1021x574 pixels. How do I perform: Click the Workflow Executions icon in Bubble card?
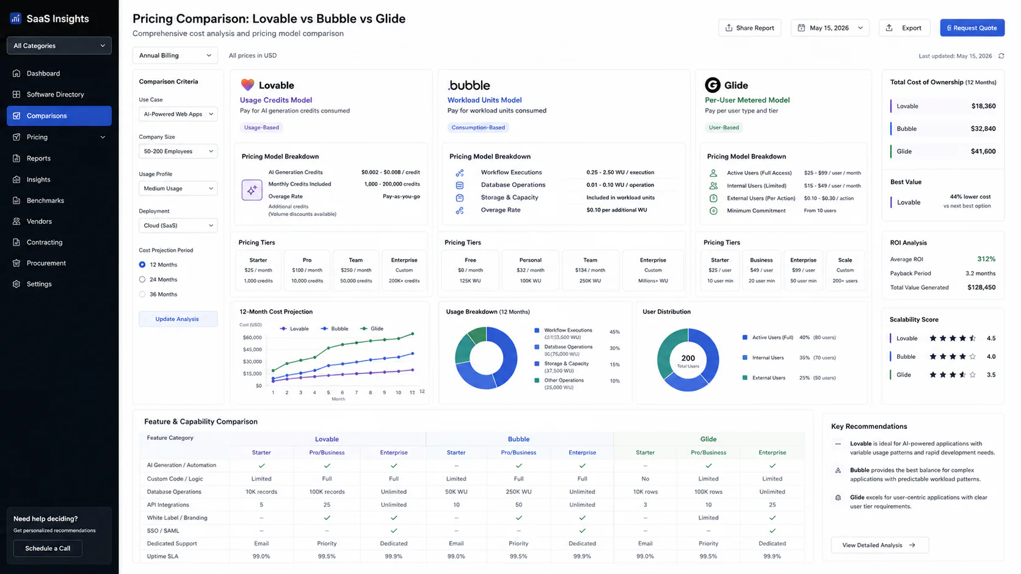coord(460,173)
